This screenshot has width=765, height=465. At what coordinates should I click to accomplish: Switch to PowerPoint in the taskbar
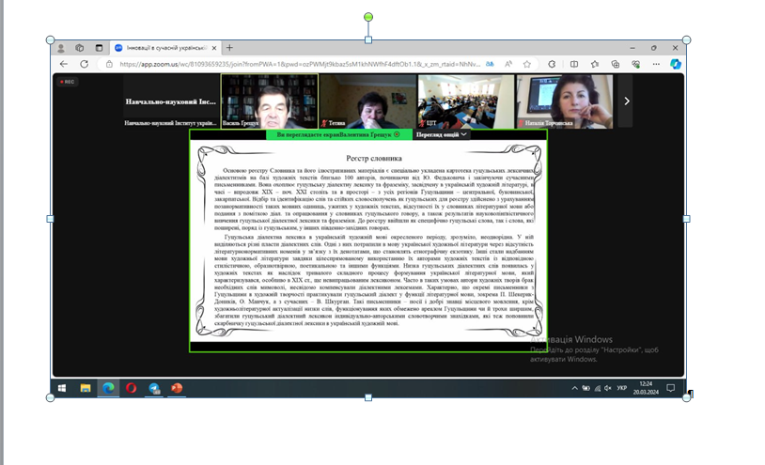click(x=177, y=388)
